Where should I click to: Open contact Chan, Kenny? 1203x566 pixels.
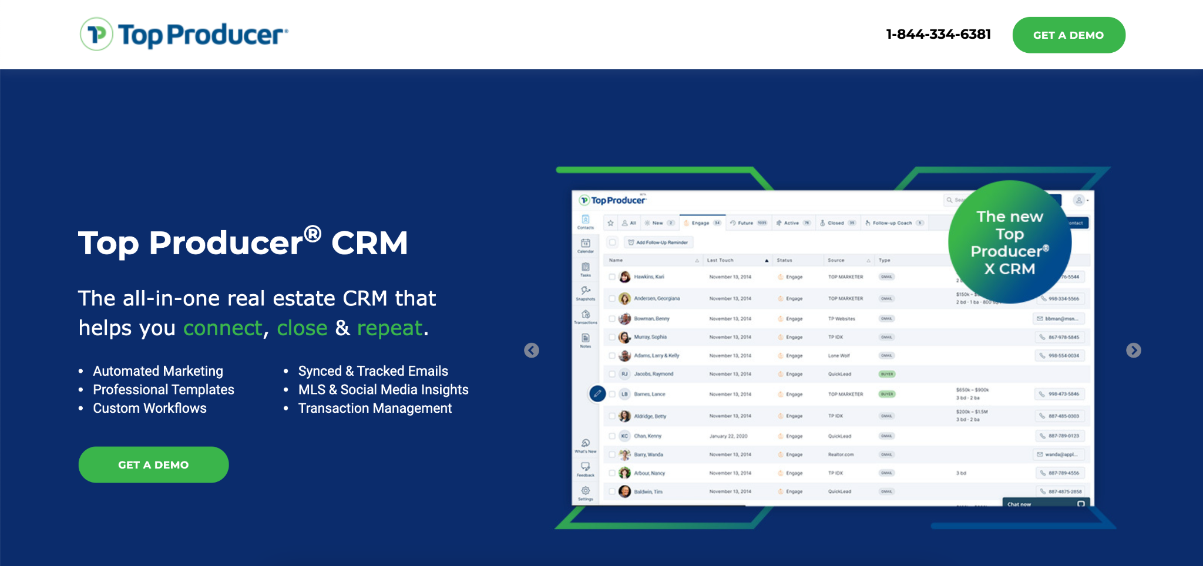[647, 436]
